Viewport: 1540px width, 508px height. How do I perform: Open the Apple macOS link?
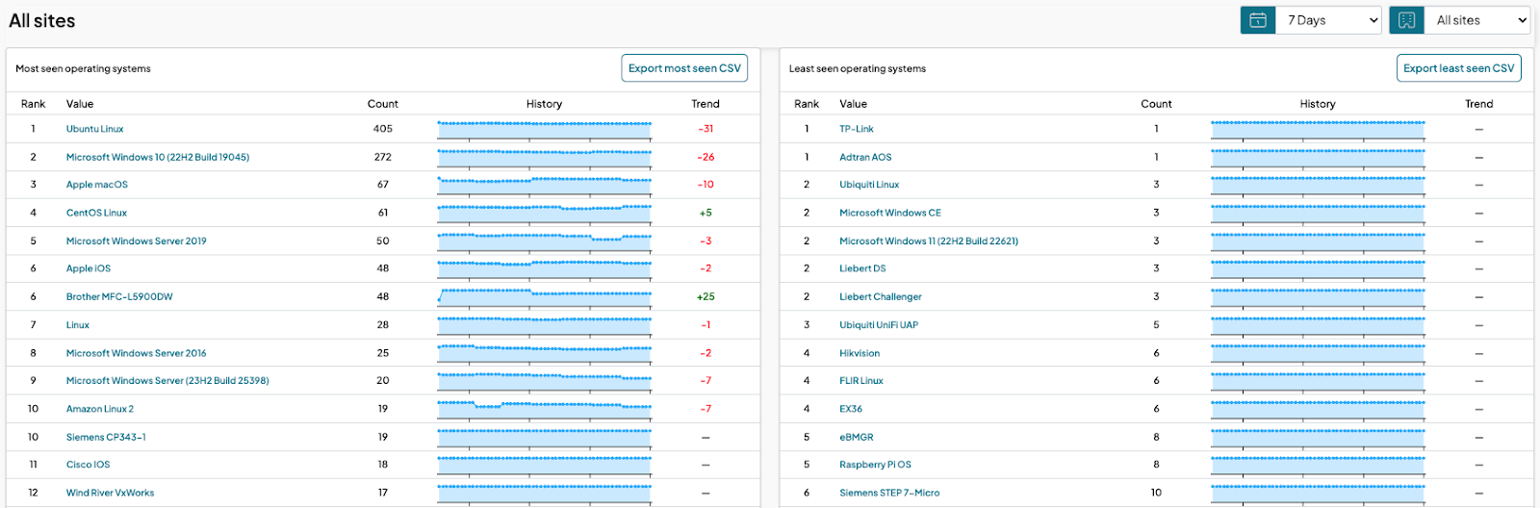click(x=96, y=185)
